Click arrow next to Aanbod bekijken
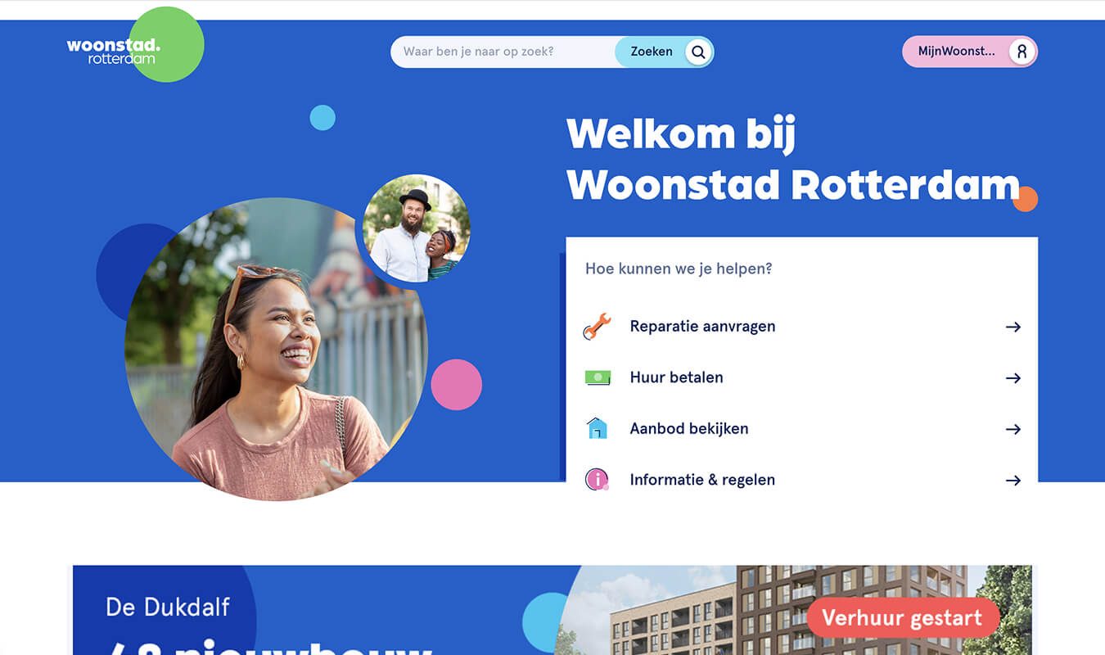Viewport: 1105px width, 655px height. (x=1013, y=429)
